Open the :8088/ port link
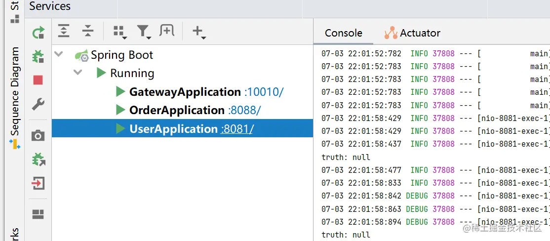The height and width of the screenshot is (241, 550). [x=244, y=110]
